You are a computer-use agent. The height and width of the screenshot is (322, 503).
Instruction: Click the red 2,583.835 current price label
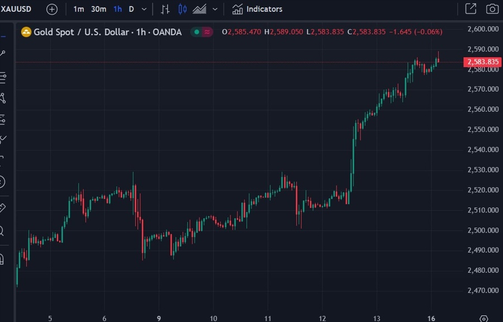[482, 62]
